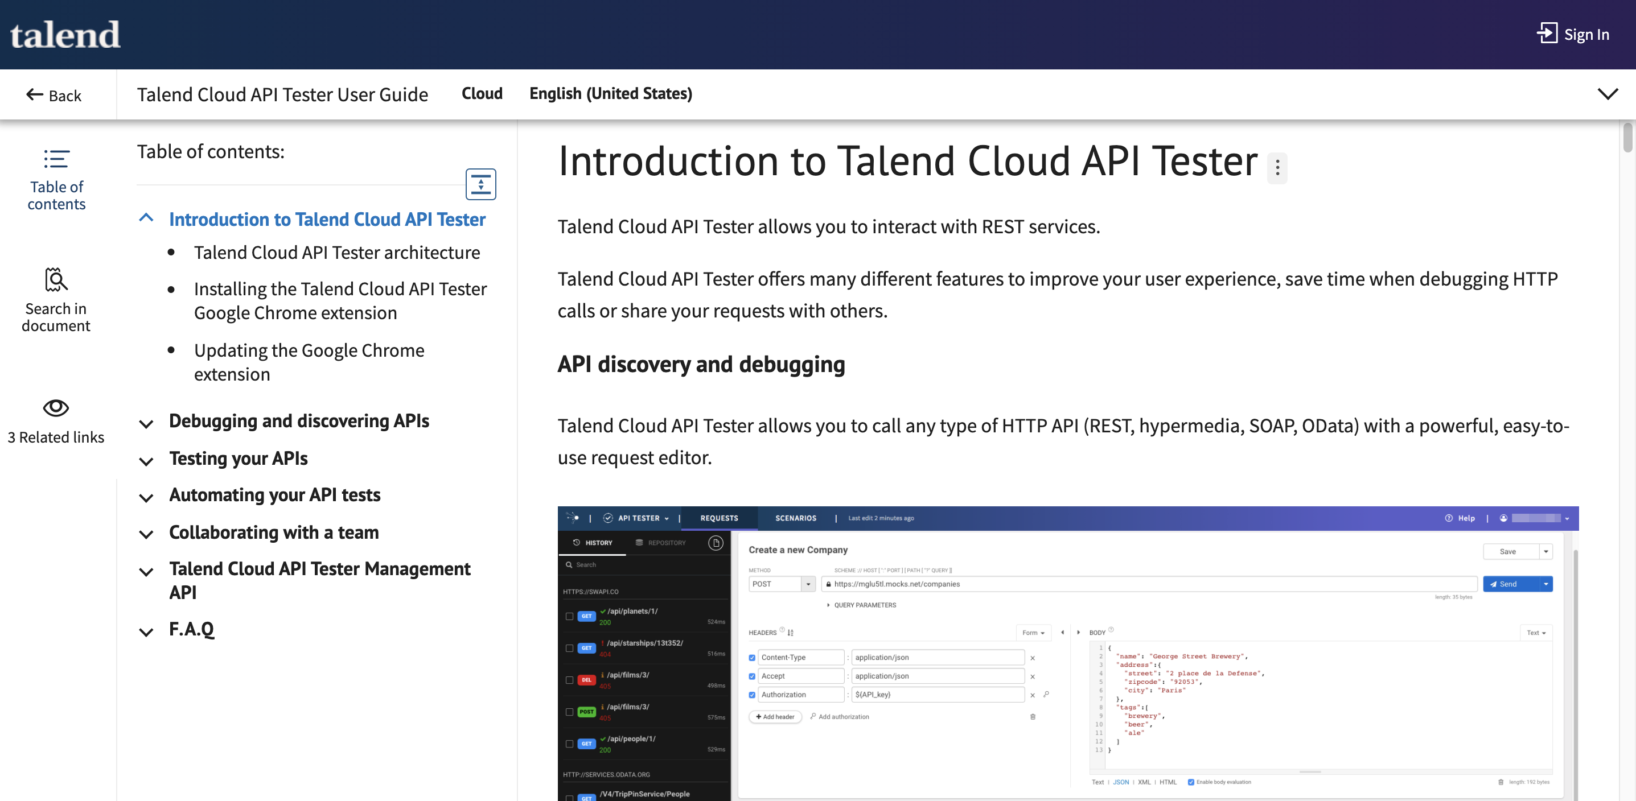This screenshot has height=801, width=1636.
Task: Click the Related links eye icon
Action: (56, 407)
